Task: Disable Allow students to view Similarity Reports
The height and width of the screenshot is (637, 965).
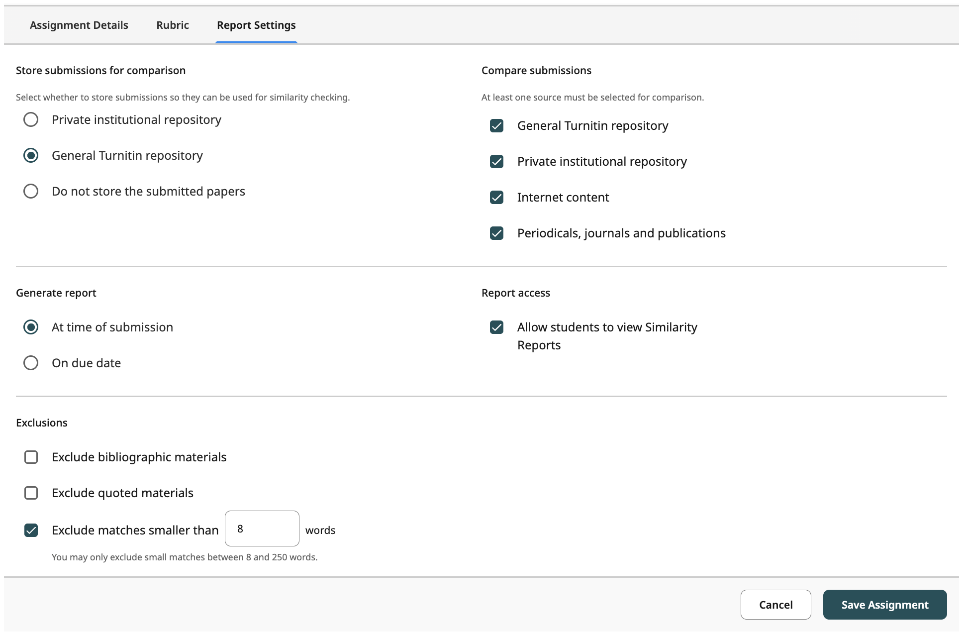Action: pyautogui.click(x=496, y=327)
